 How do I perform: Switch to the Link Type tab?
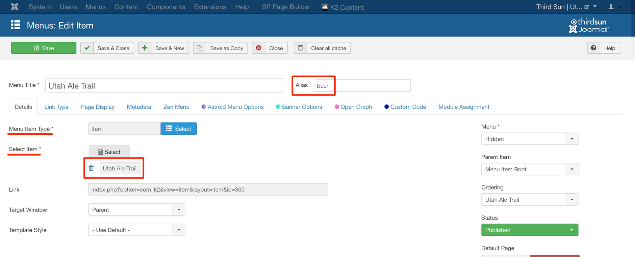pyautogui.click(x=56, y=107)
